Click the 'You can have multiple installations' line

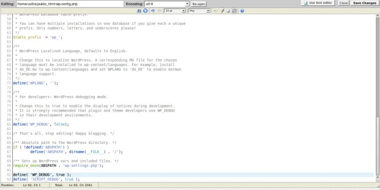[100, 23]
